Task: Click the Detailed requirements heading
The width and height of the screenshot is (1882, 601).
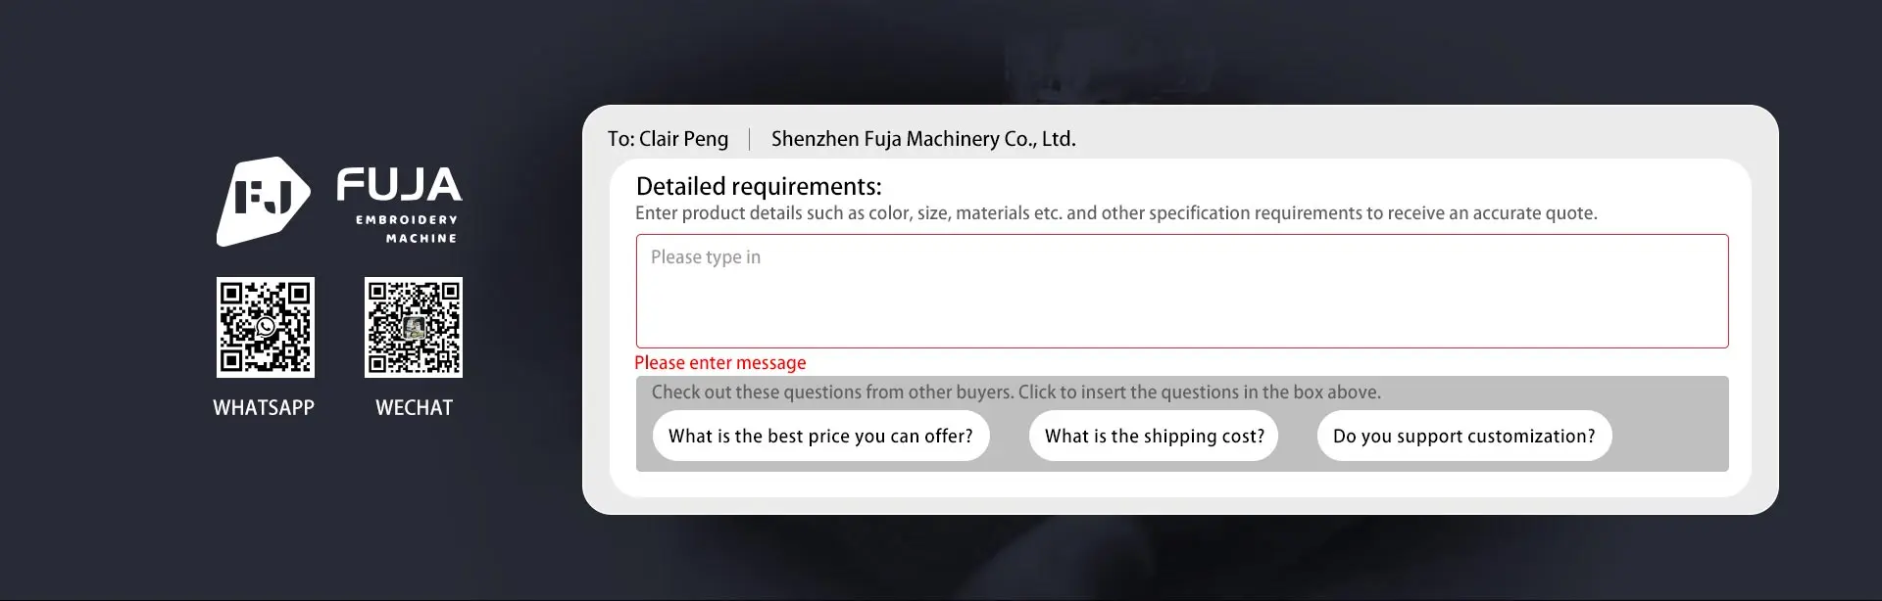Action: point(759,186)
